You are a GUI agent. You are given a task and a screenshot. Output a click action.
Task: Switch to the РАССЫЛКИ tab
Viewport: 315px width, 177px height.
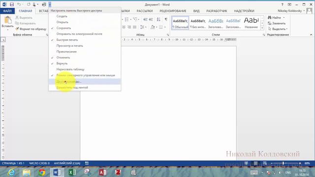point(145,11)
